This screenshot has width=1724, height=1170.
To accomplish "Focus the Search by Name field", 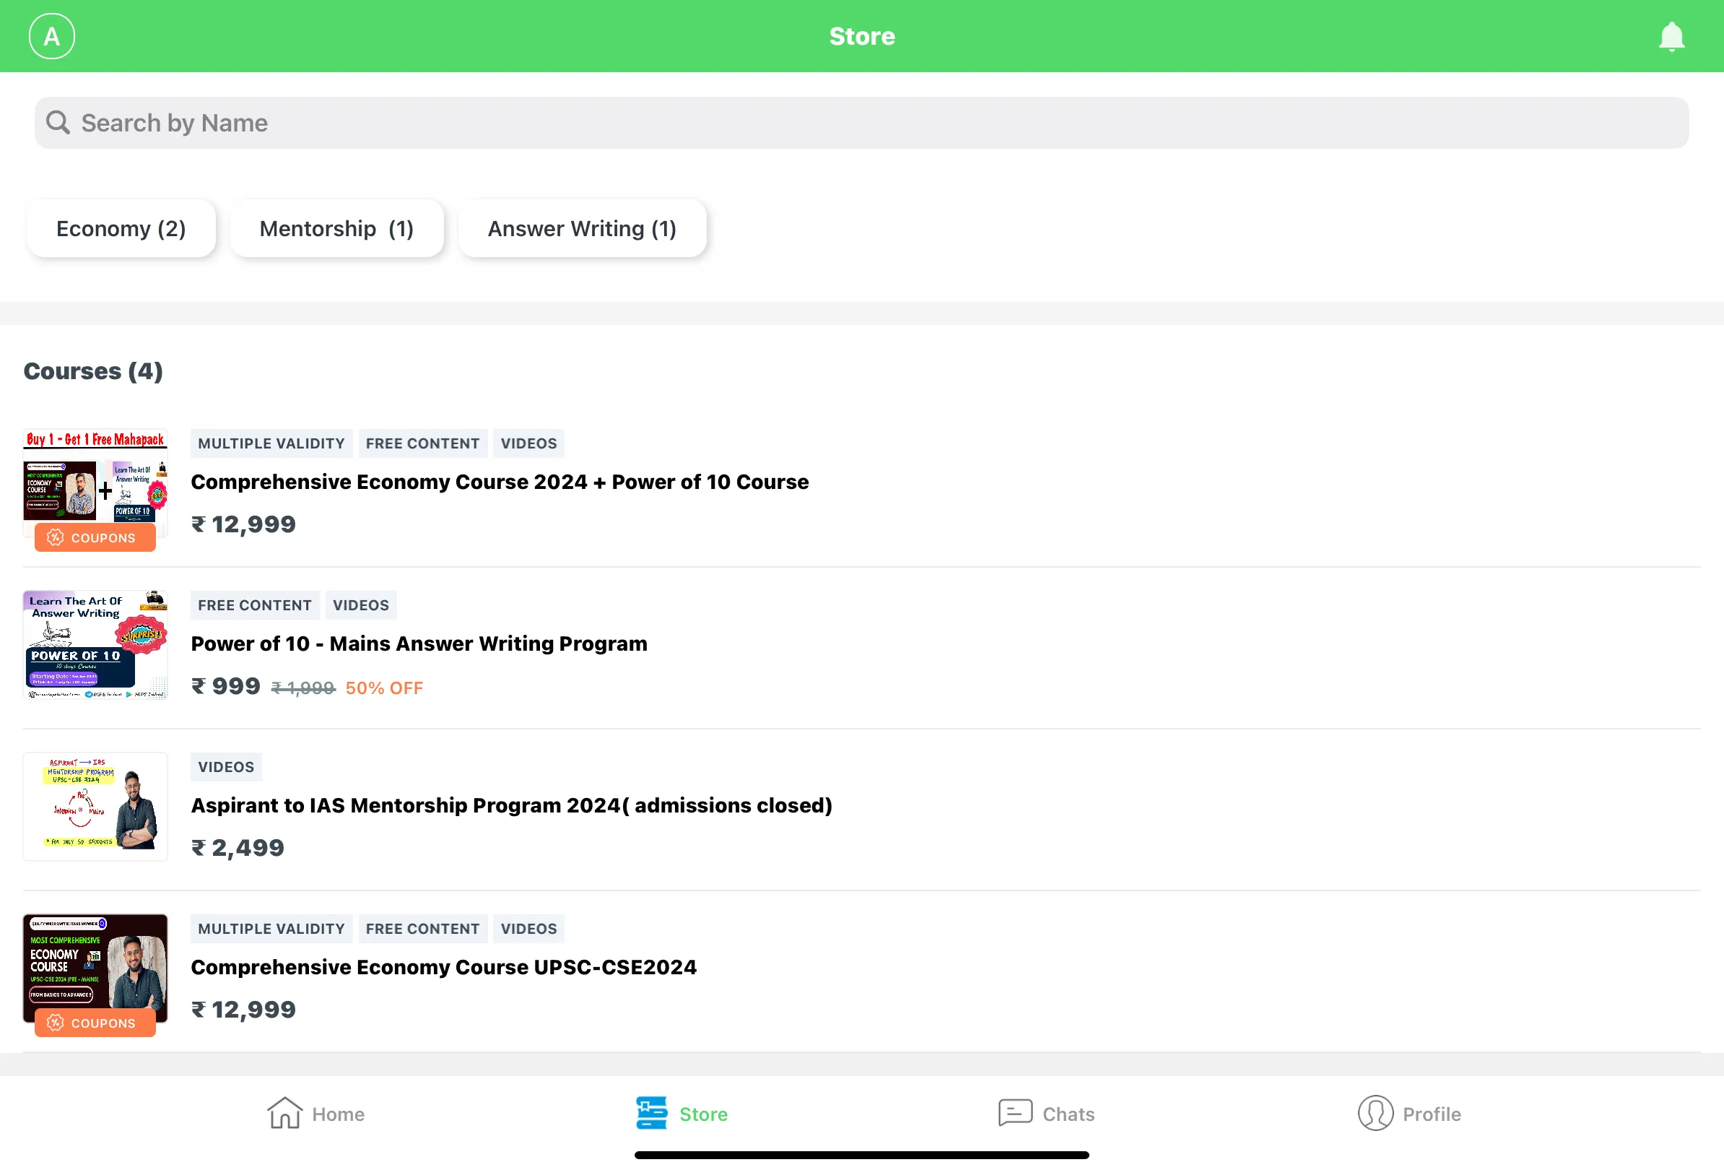I will coord(861,123).
